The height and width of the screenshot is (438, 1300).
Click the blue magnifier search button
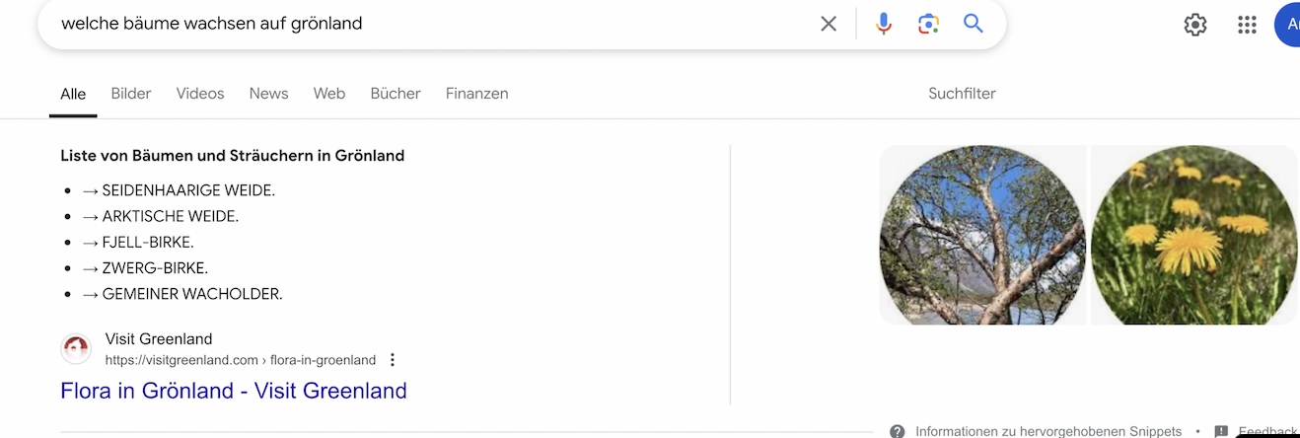click(x=974, y=24)
